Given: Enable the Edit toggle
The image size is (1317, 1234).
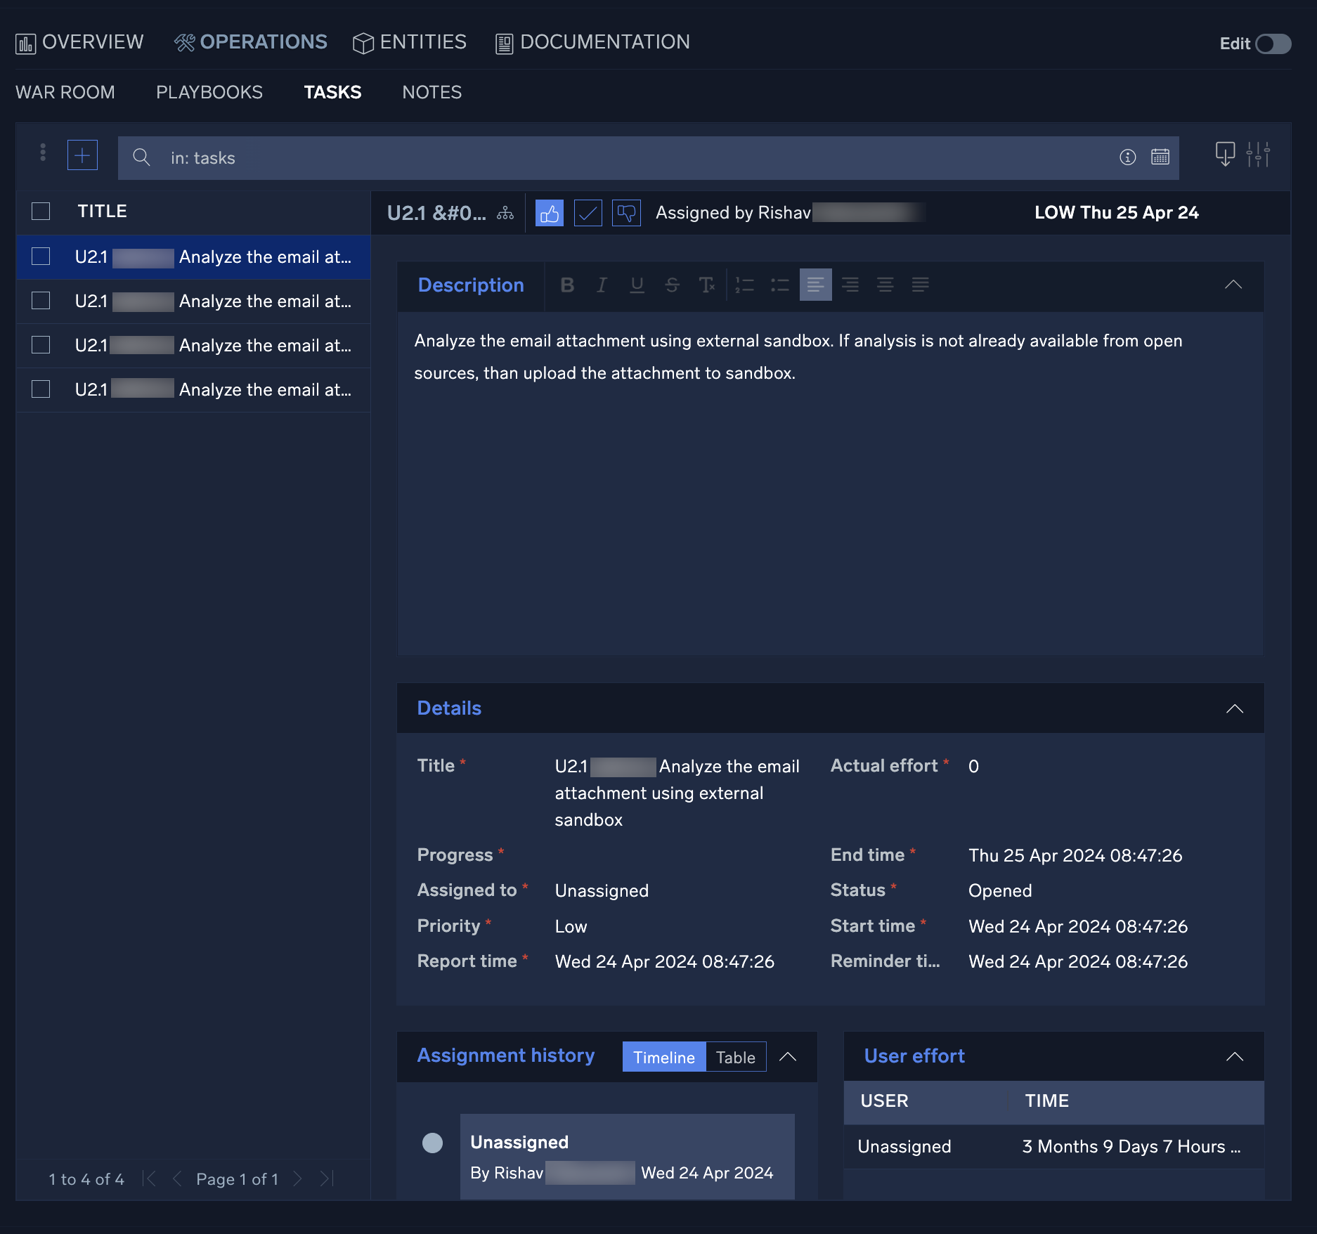Looking at the screenshot, I should 1274,44.
